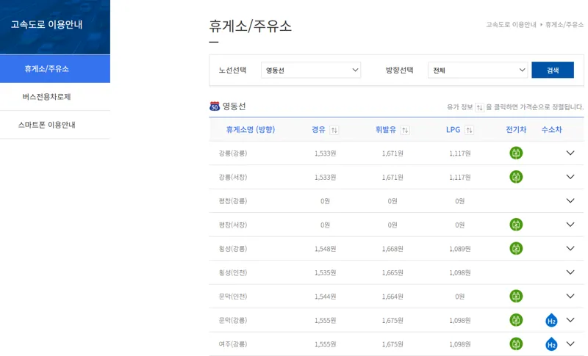Click EV charger icon in 평창(서창) row
588x356 pixels.
pyautogui.click(x=516, y=225)
